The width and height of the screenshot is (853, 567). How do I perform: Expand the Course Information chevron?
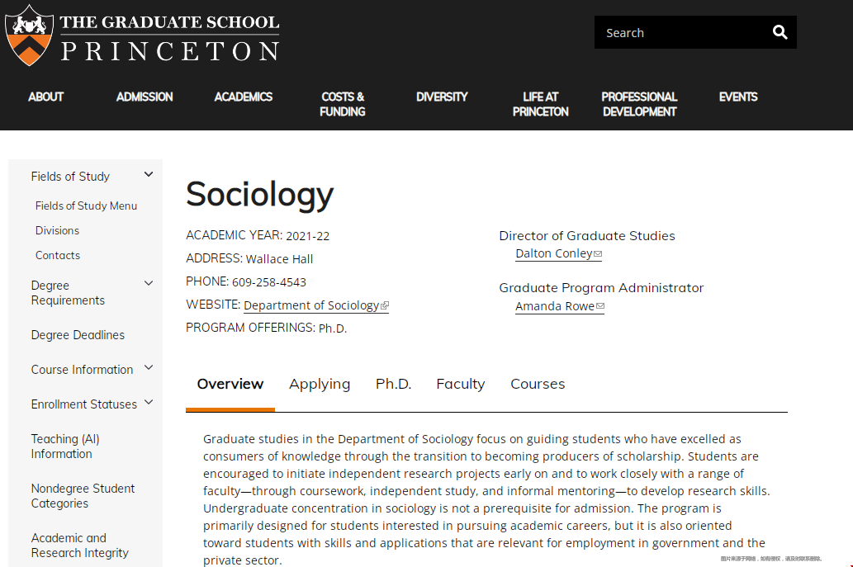coord(149,367)
